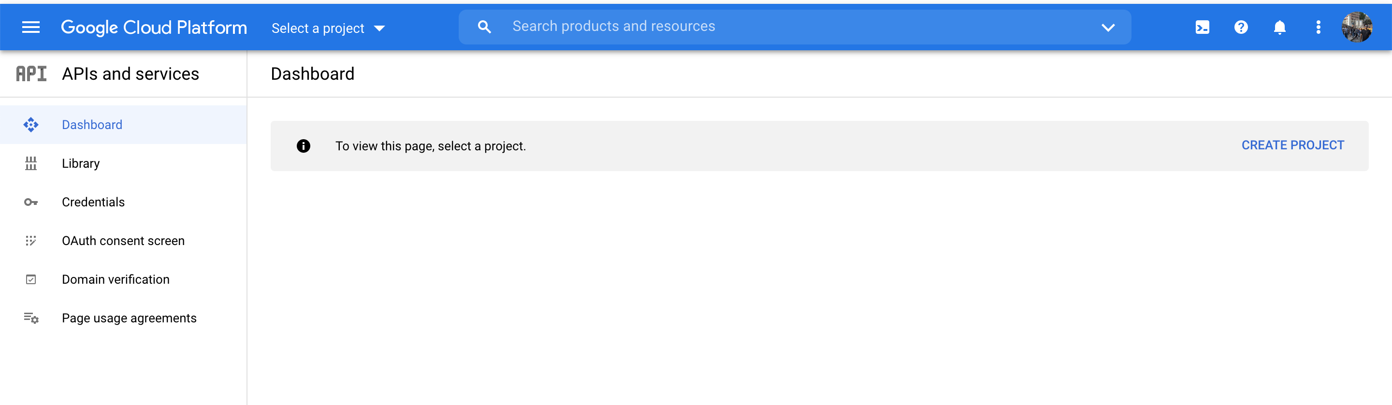The height and width of the screenshot is (405, 1392).
Task: Click the Google Cloud Platform logo
Action: click(154, 28)
